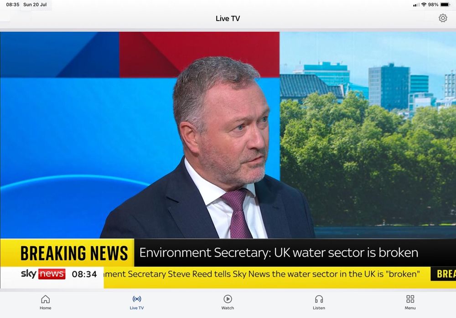Tap the 08:35 status bar clock
The image size is (456, 318).
12,5
